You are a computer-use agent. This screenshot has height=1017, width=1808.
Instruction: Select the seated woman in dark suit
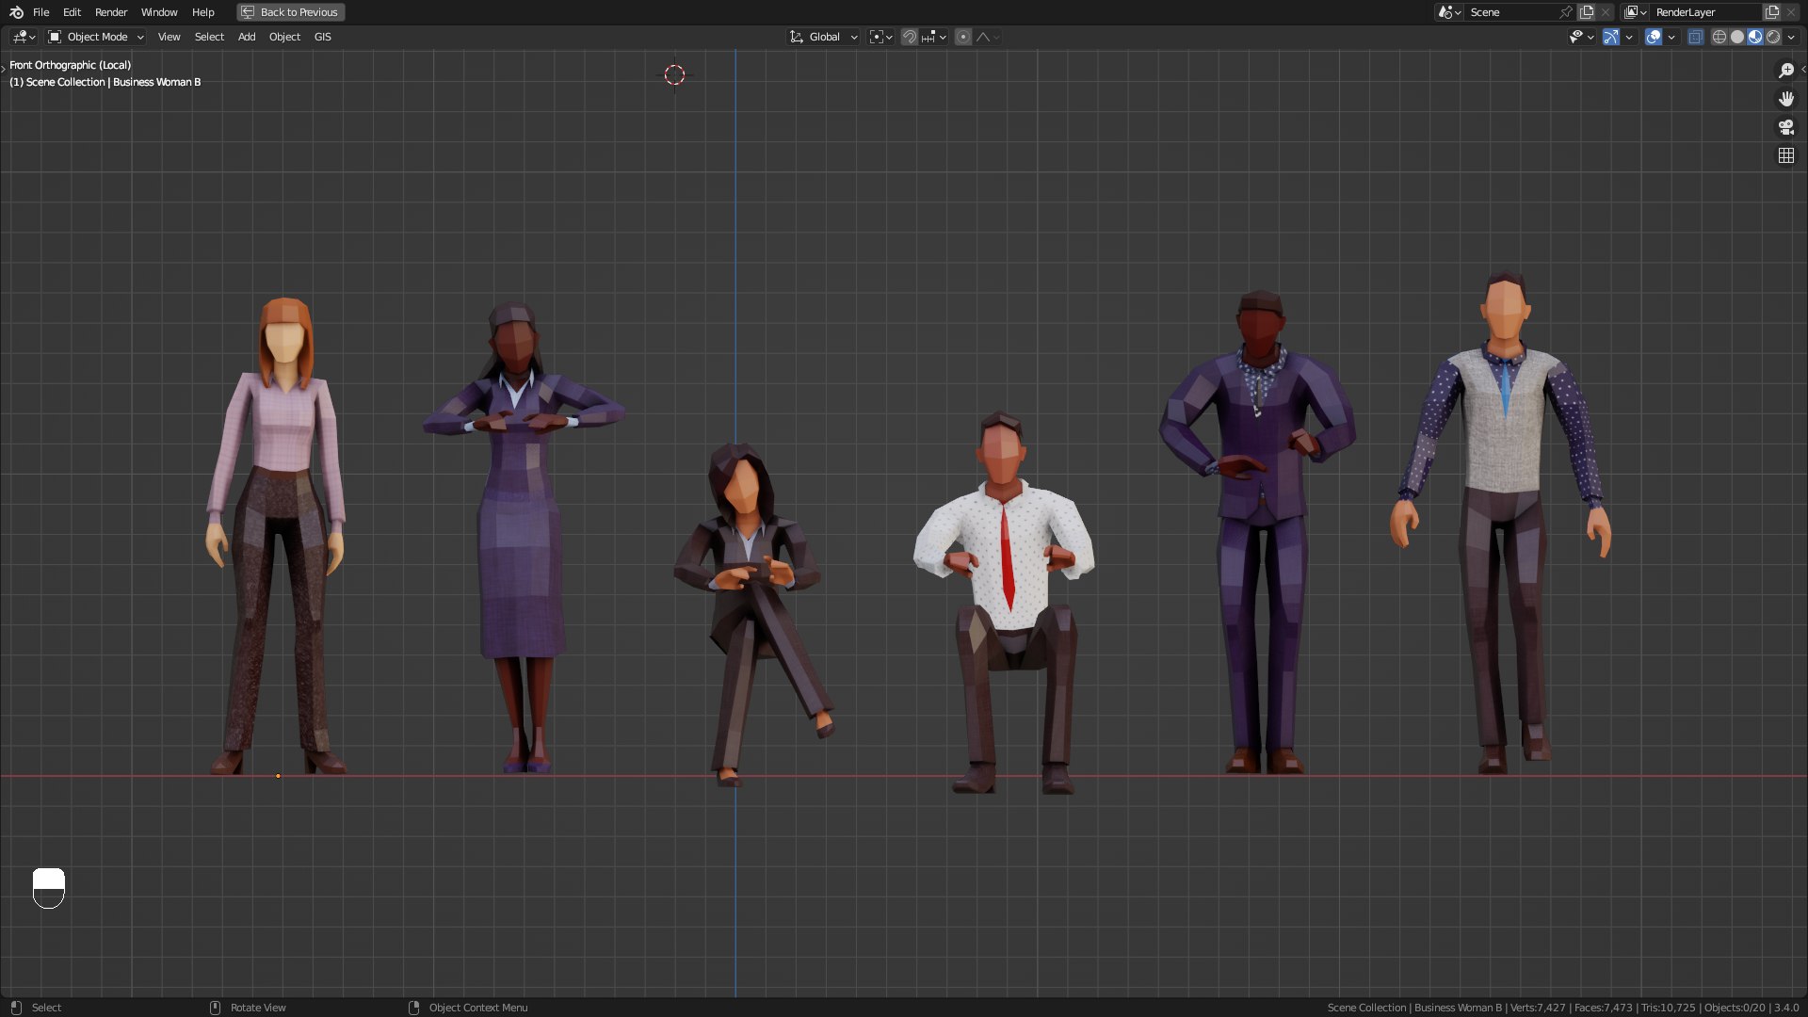coord(747,565)
